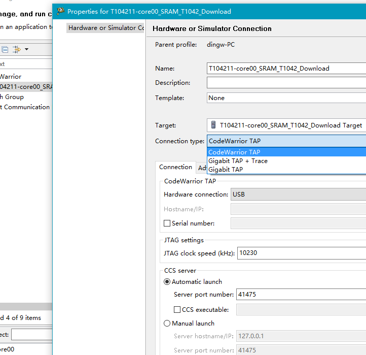Click the Target chip icon

[x=213, y=125]
